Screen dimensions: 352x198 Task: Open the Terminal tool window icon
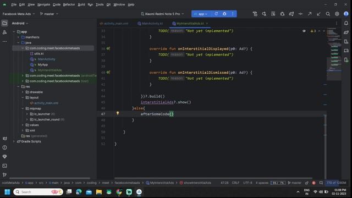5,166
